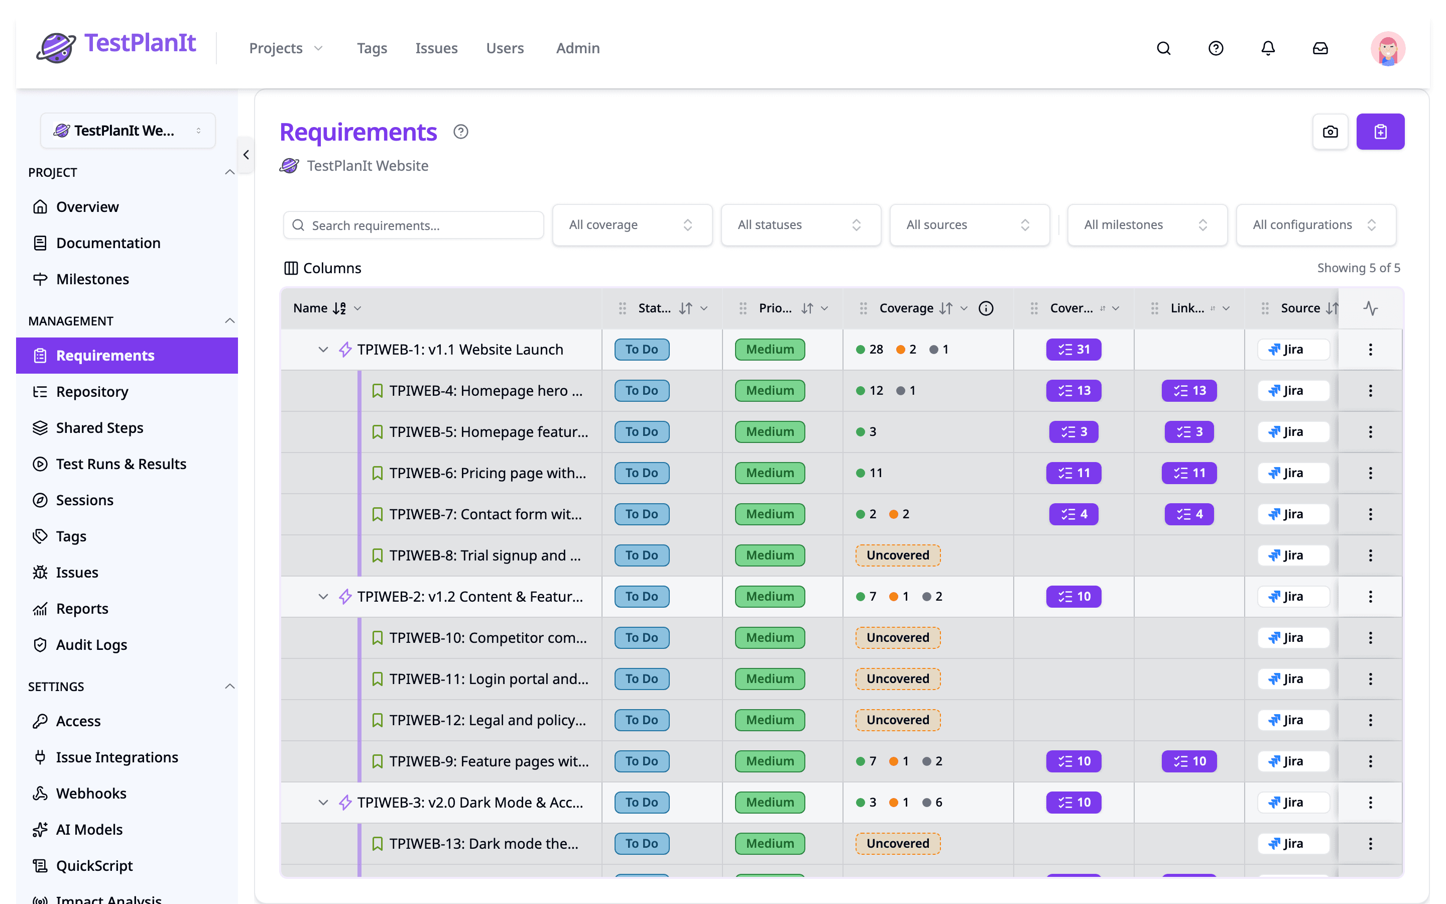Open the All statuses filter

801,225
